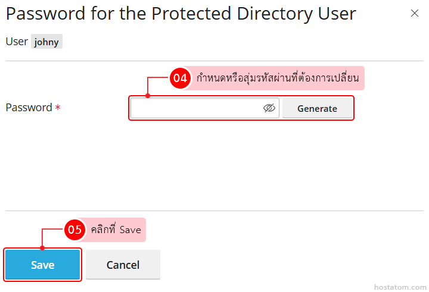This screenshot has height=292, width=429.
Task: Click the johny user tag
Action: click(x=46, y=42)
